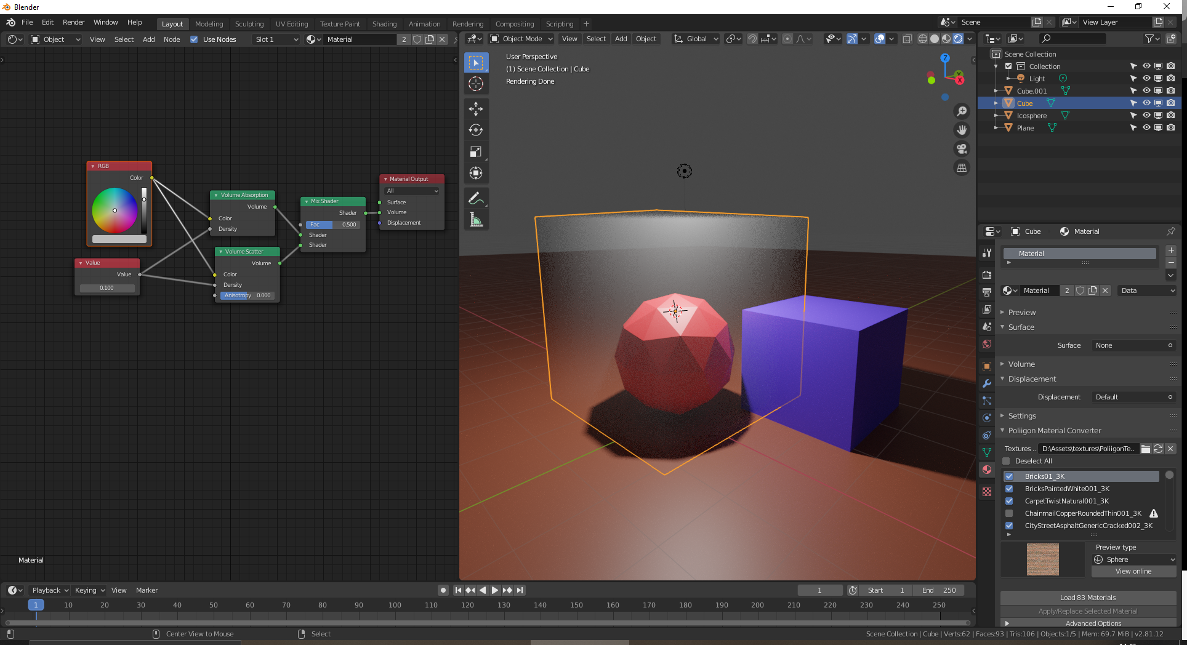Open the Preview type Sphere dropdown
The height and width of the screenshot is (645, 1187).
[x=1133, y=559]
